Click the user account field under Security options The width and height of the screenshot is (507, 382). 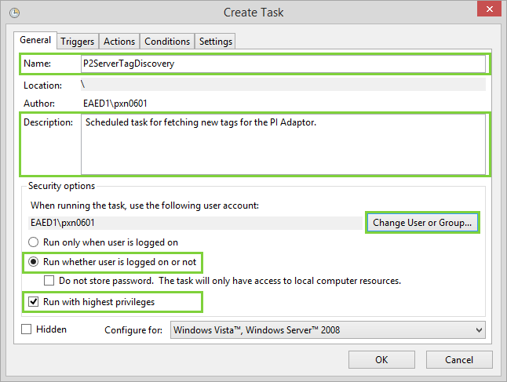coord(192,223)
